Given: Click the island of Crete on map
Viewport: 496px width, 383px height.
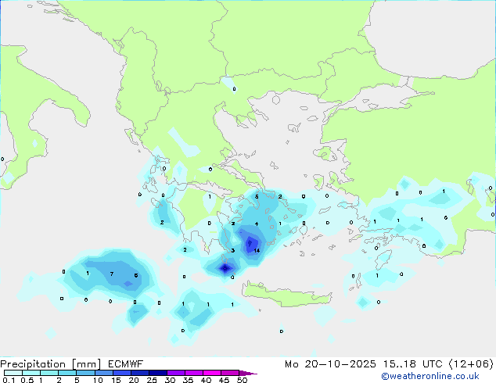Looking at the screenshot, I should pos(287,294).
